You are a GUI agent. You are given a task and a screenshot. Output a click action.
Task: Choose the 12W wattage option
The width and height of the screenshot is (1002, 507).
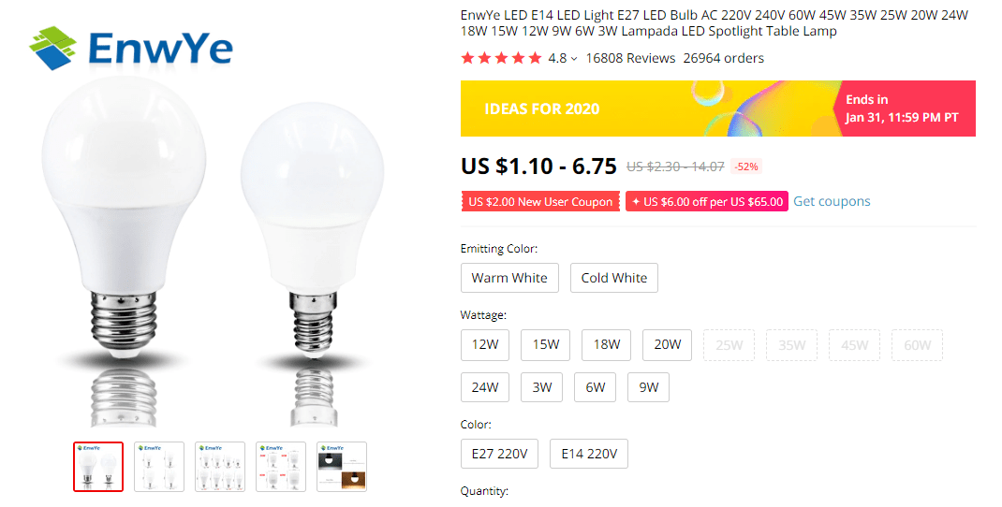click(x=485, y=345)
